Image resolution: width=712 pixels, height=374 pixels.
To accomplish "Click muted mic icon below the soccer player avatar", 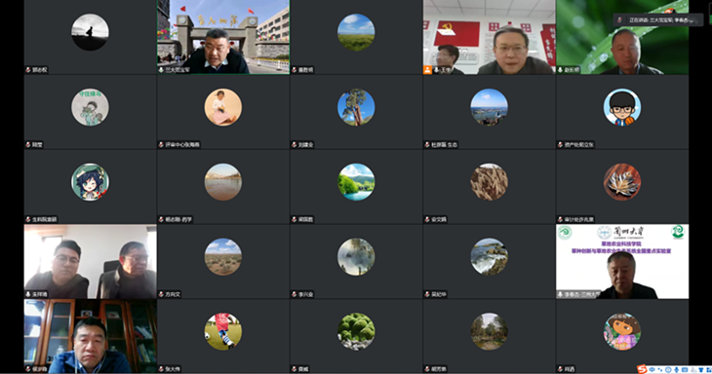I will 161,369.
